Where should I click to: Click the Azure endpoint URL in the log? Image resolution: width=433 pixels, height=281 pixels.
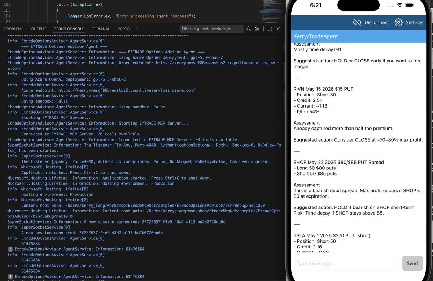[126, 90]
